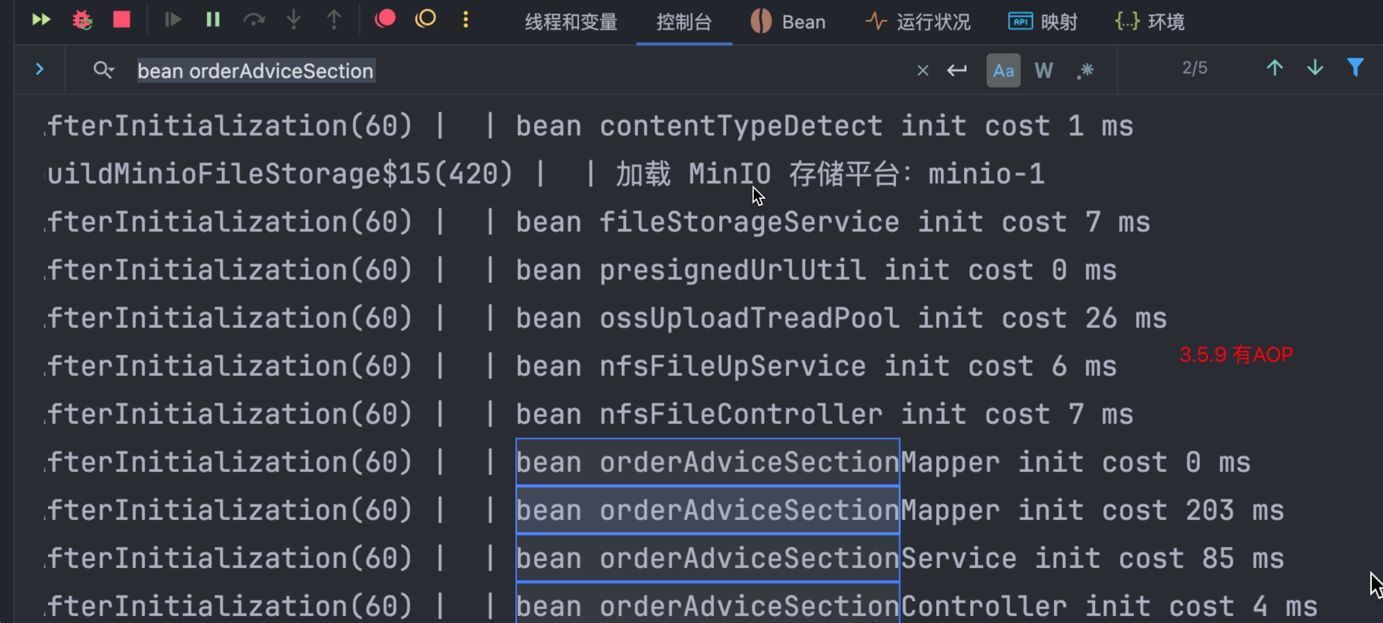Image resolution: width=1383 pixels, height=623 pixels.
Task: Jump to next search match
Action: pyautogui.click(x=1315, y=68)
